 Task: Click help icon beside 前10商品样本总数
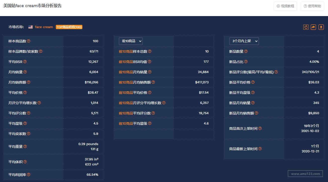coord(150,51)
